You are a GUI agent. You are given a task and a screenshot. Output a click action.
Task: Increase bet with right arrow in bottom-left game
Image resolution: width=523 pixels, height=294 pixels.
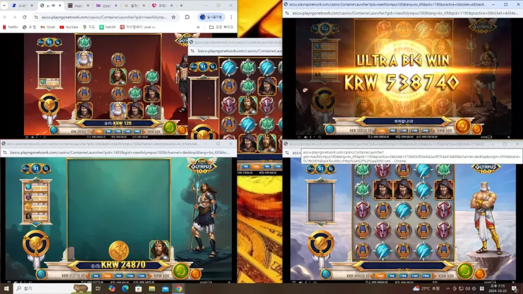click(x=150, y=276)
